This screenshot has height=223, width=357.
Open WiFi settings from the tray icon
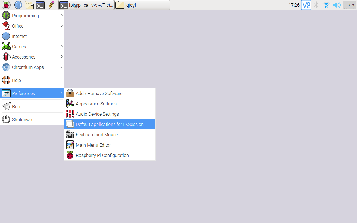pyautogui.click(x=326, y=5)
